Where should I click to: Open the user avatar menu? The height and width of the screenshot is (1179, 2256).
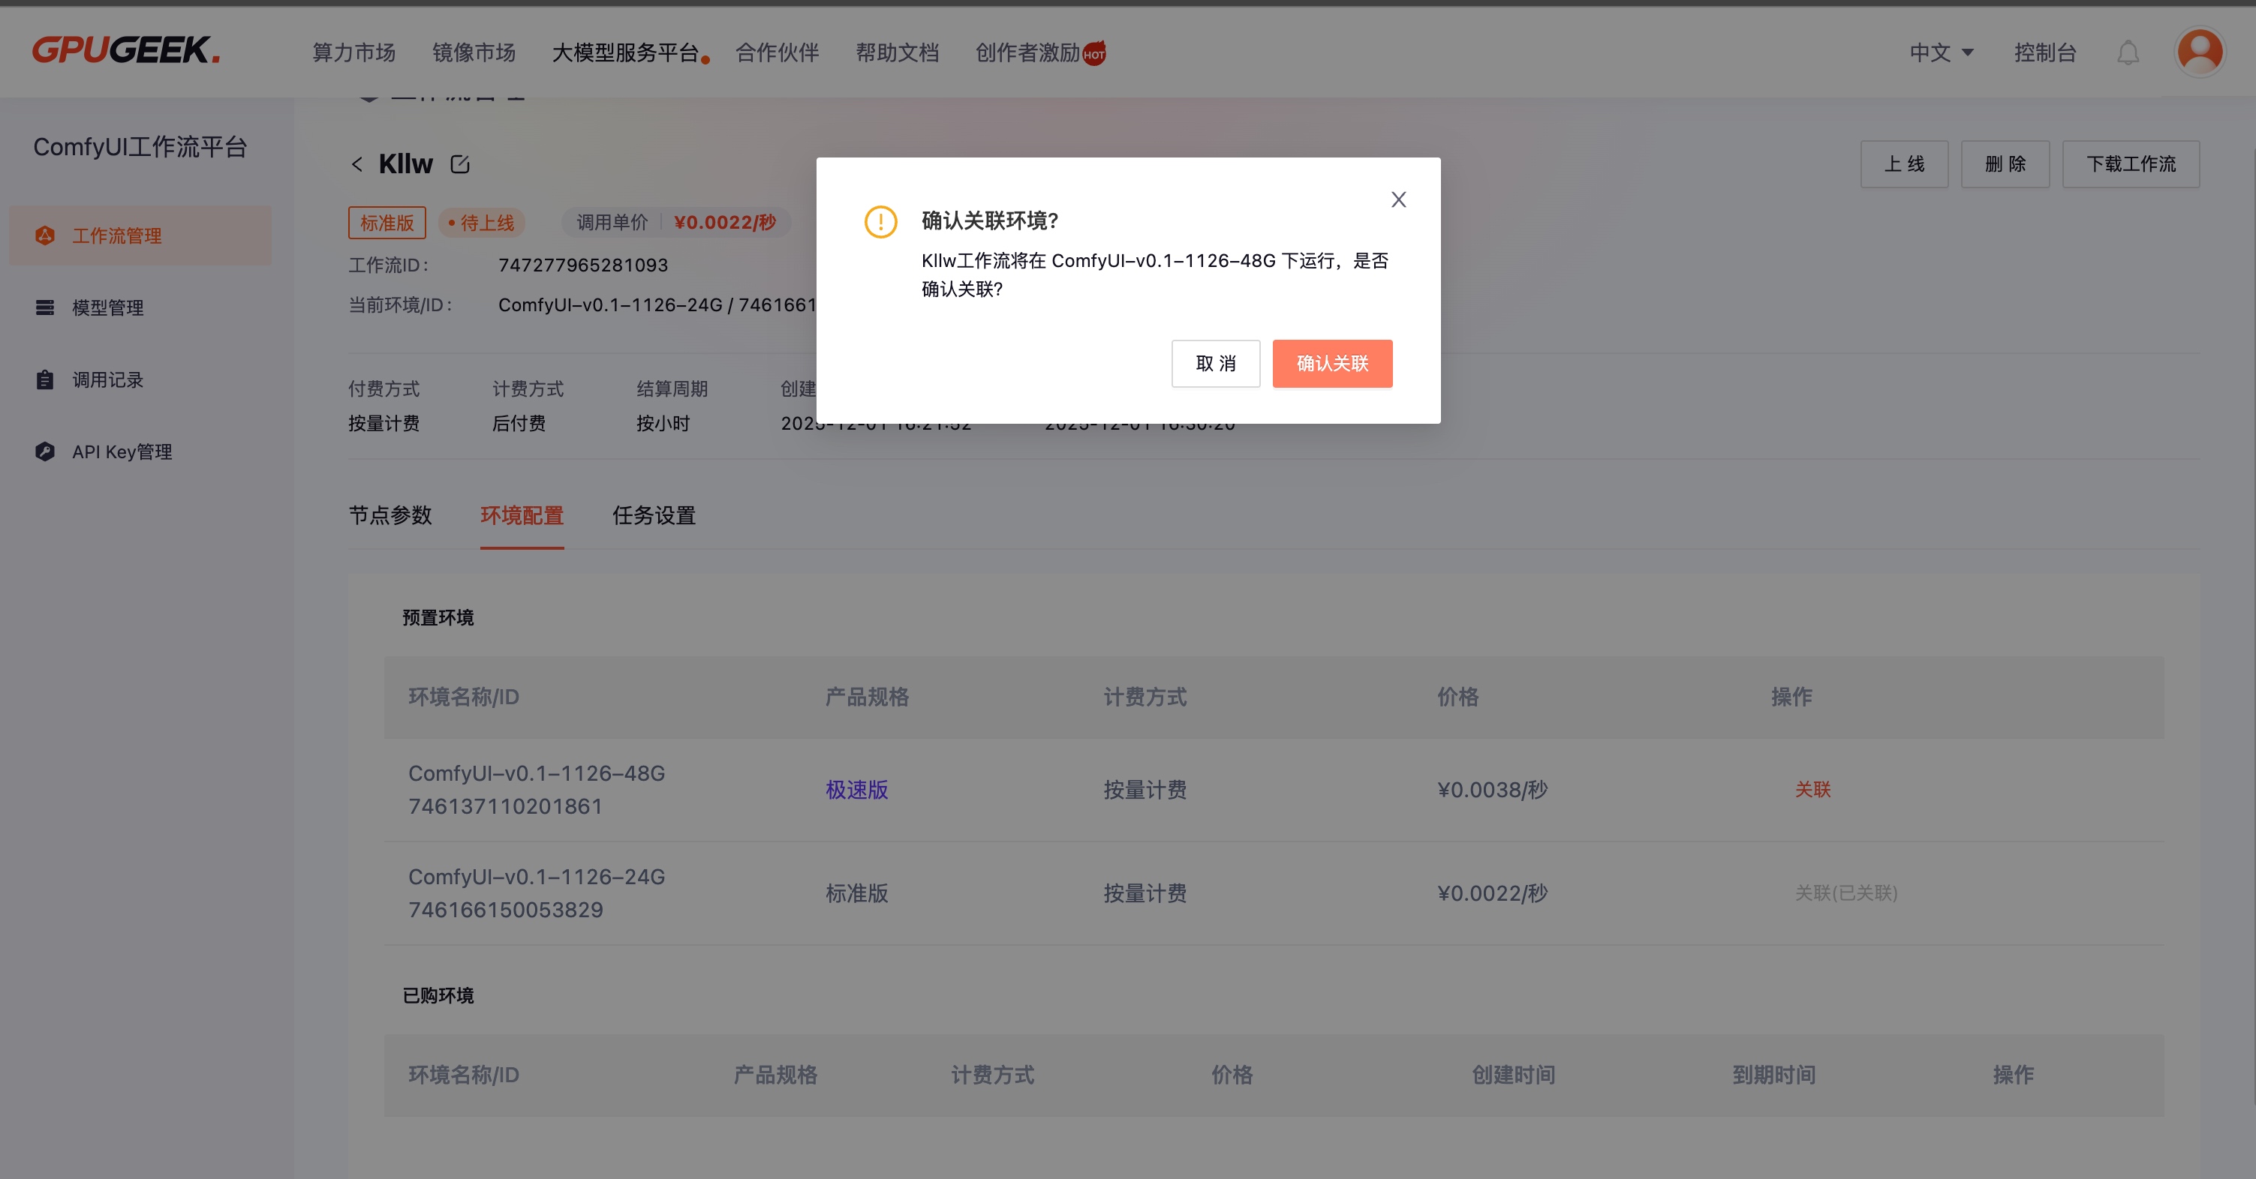coord(2199,52)
